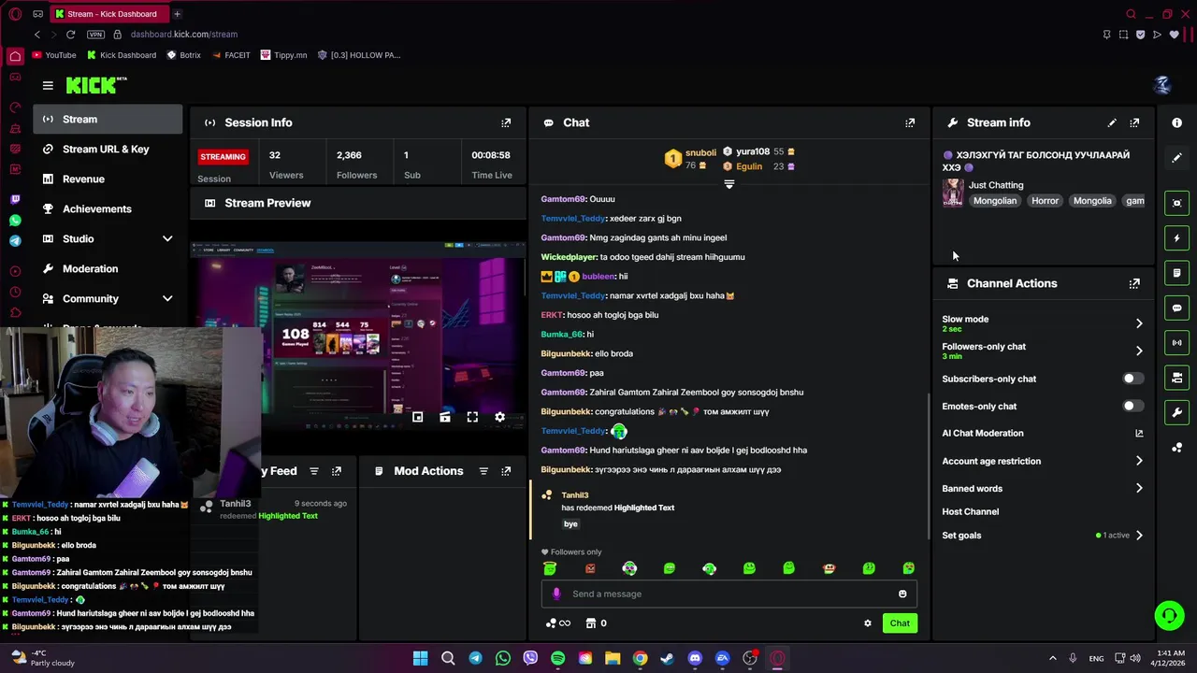The height and width of the screenshot is (673, 1197).
Task: Expand the Studio sidebar section
Action: click(x=167, y=238)
